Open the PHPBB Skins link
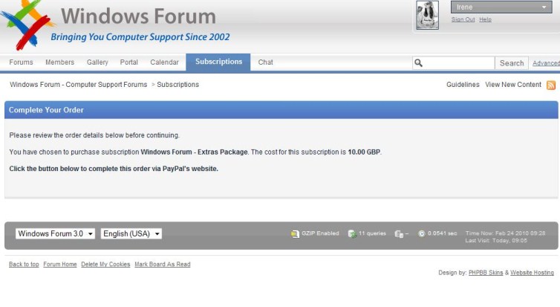This screenshot has height=307, width=560. tap(486, 273)
